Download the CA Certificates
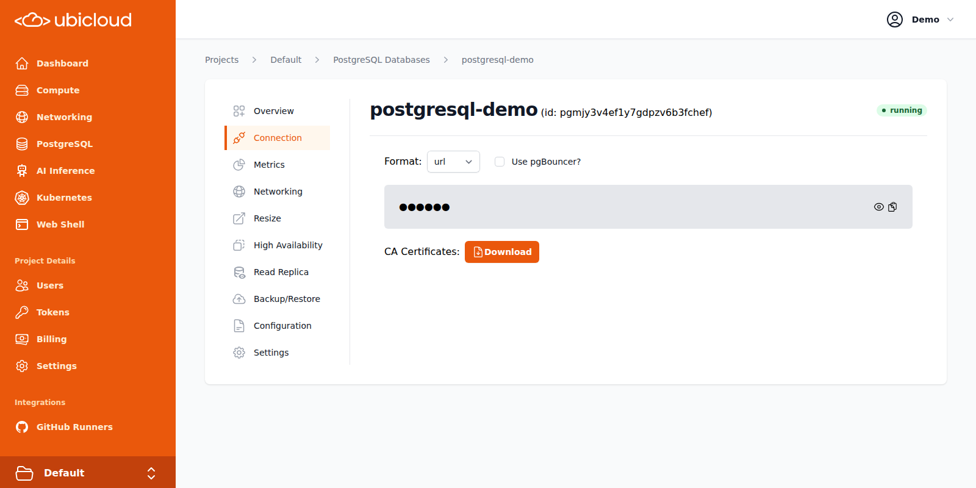Viewport: 976px width, 488px height. [502, 252]
